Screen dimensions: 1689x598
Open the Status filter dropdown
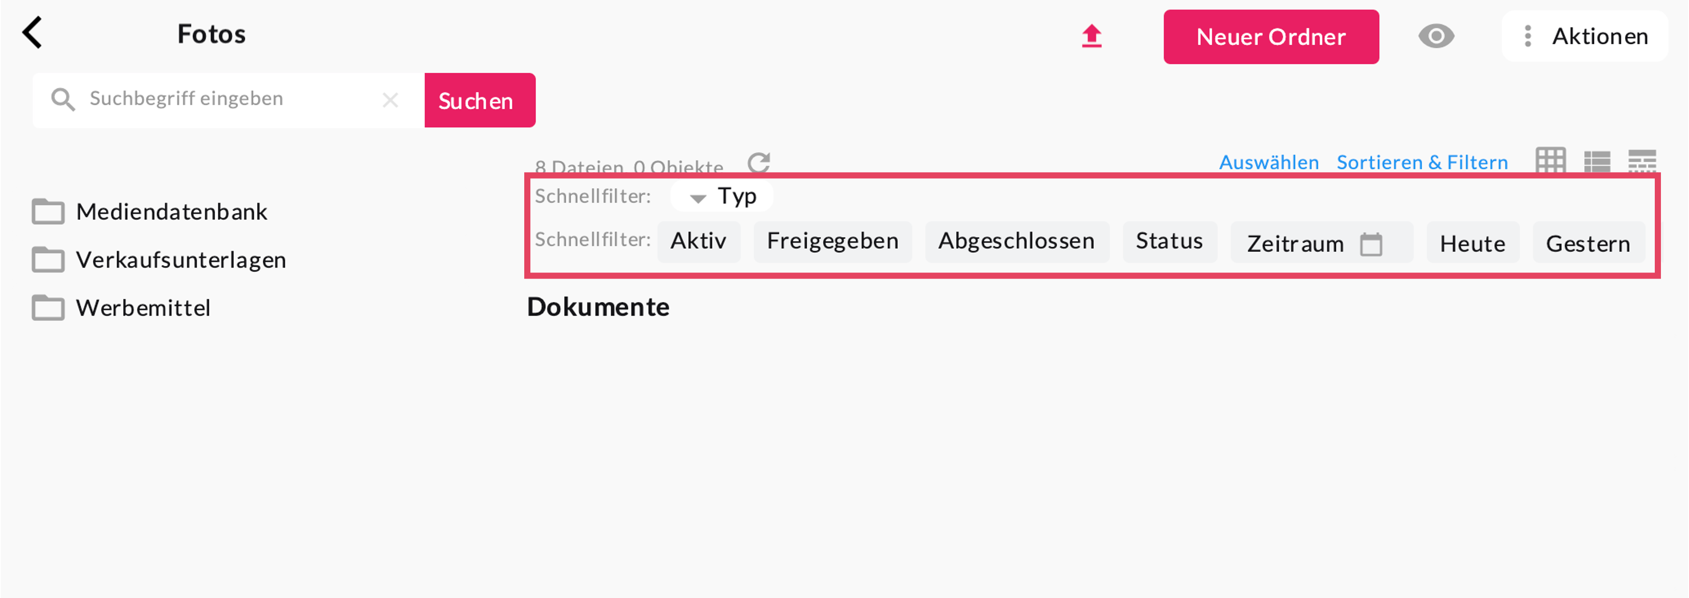[1169, 241]
